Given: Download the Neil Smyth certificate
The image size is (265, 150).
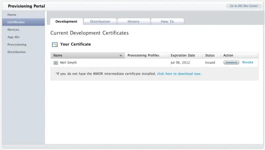Looking at the screenshot, I should coord(231,62).
